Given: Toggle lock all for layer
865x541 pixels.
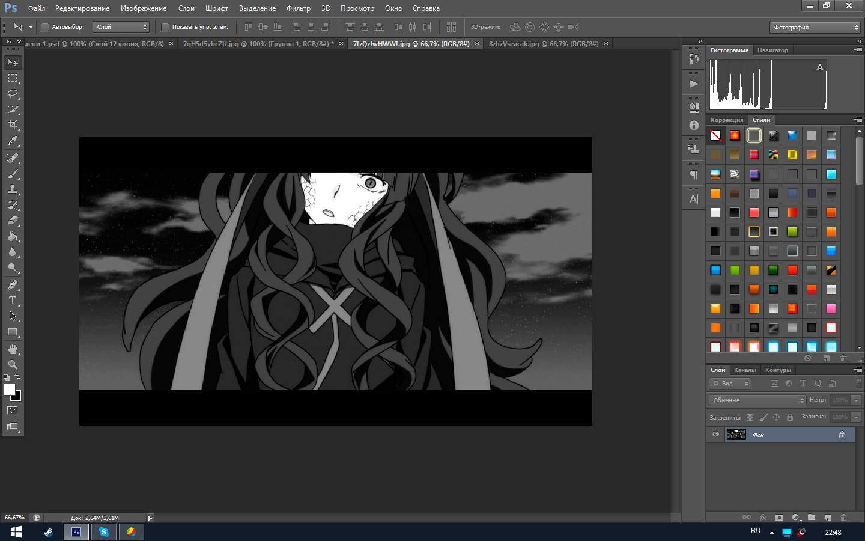Looking at the screenshot, I should [790, 417].
